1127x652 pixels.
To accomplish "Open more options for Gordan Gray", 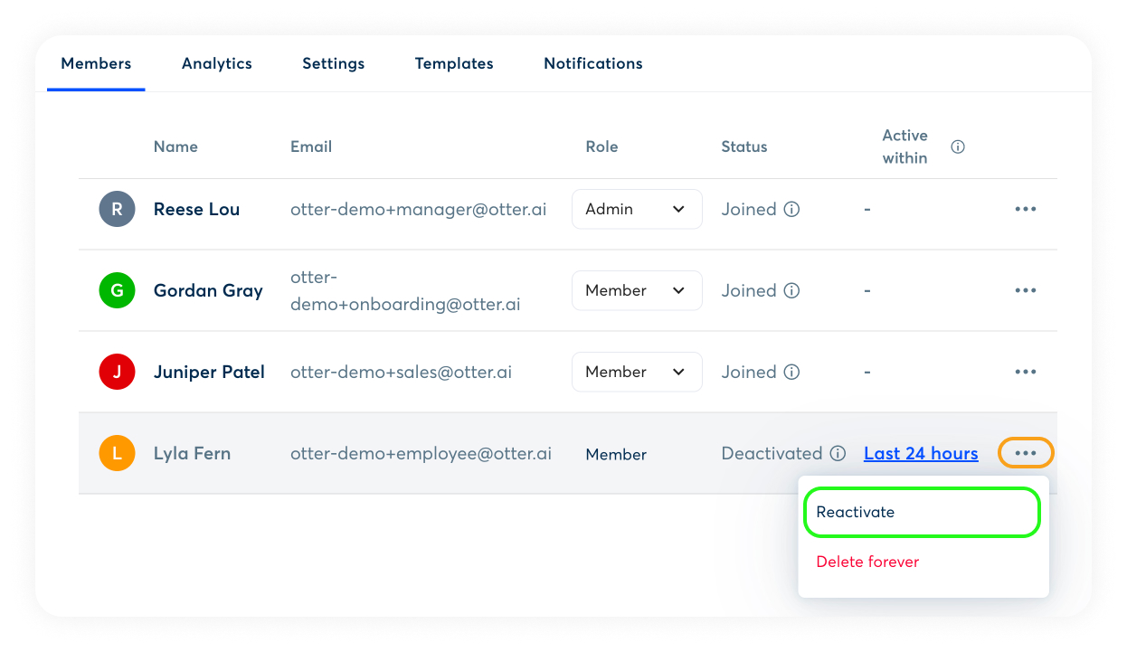I will [1025, 290].
